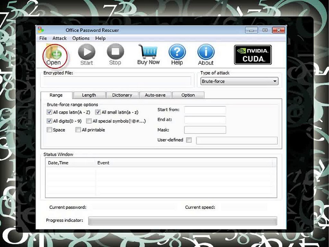Click the Start from input field
The image size is (329, 247).
click(205, 110)
